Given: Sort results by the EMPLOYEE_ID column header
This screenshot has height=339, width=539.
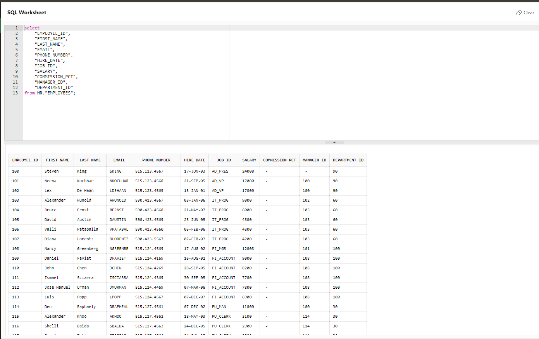Looking at the screenshot, I should (25, 160).
